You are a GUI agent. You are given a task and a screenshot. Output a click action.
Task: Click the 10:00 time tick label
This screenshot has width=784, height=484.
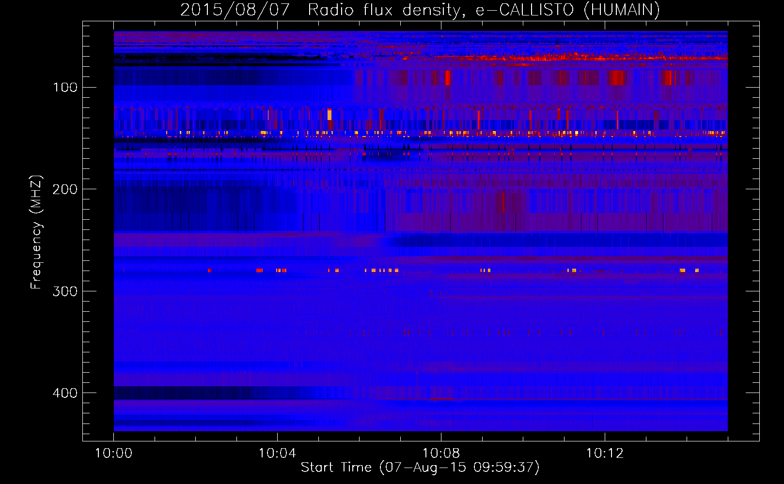(x=114, y=453)
